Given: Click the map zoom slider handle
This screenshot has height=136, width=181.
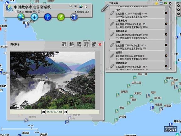Looking at the screenshot, I should 5,31.
